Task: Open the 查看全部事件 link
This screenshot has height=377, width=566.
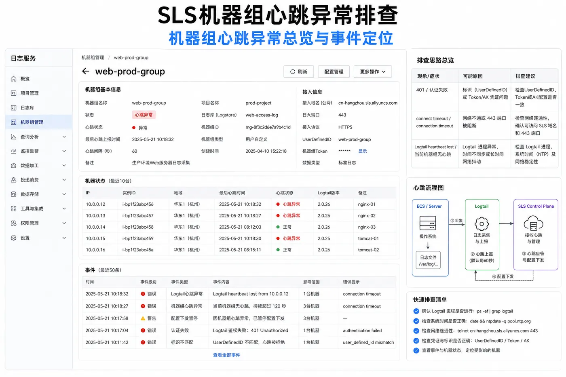Action: tap(226, 355)
